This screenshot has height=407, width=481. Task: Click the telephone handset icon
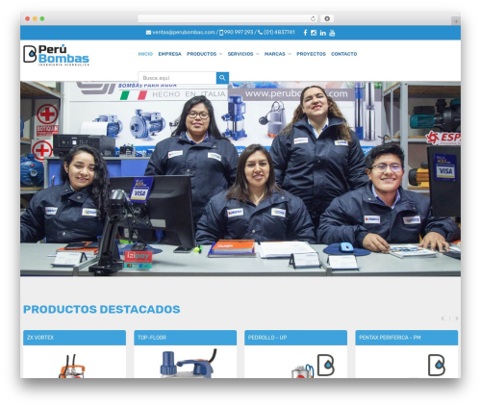(260, 33)
